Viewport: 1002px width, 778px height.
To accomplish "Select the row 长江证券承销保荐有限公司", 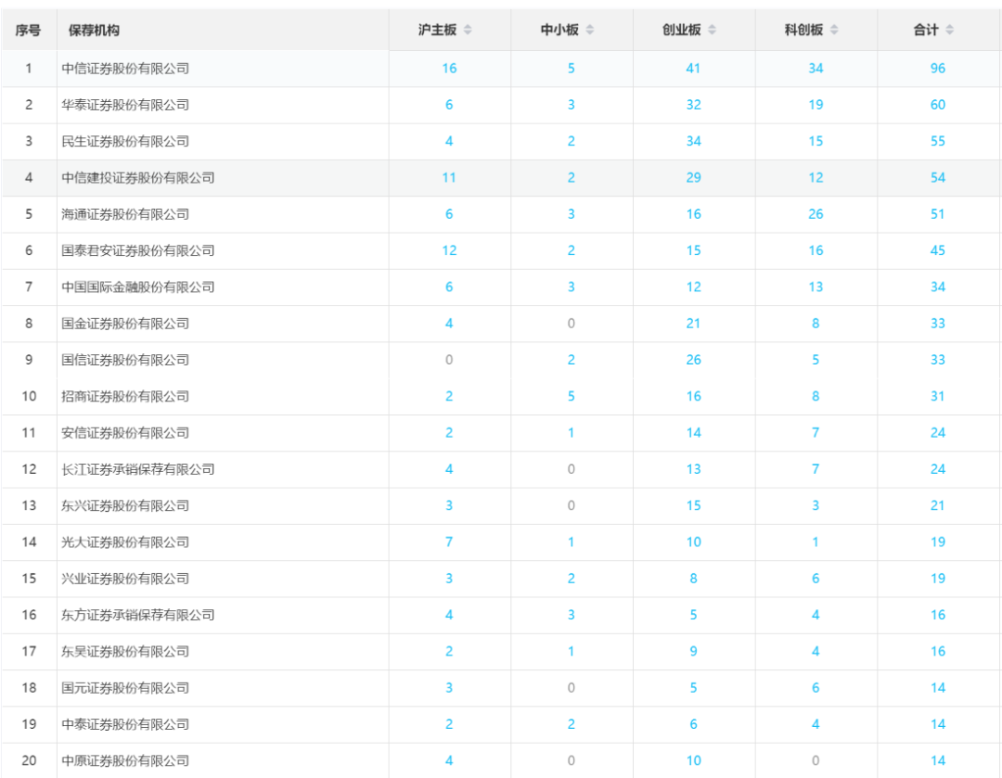I will (501, 469).
